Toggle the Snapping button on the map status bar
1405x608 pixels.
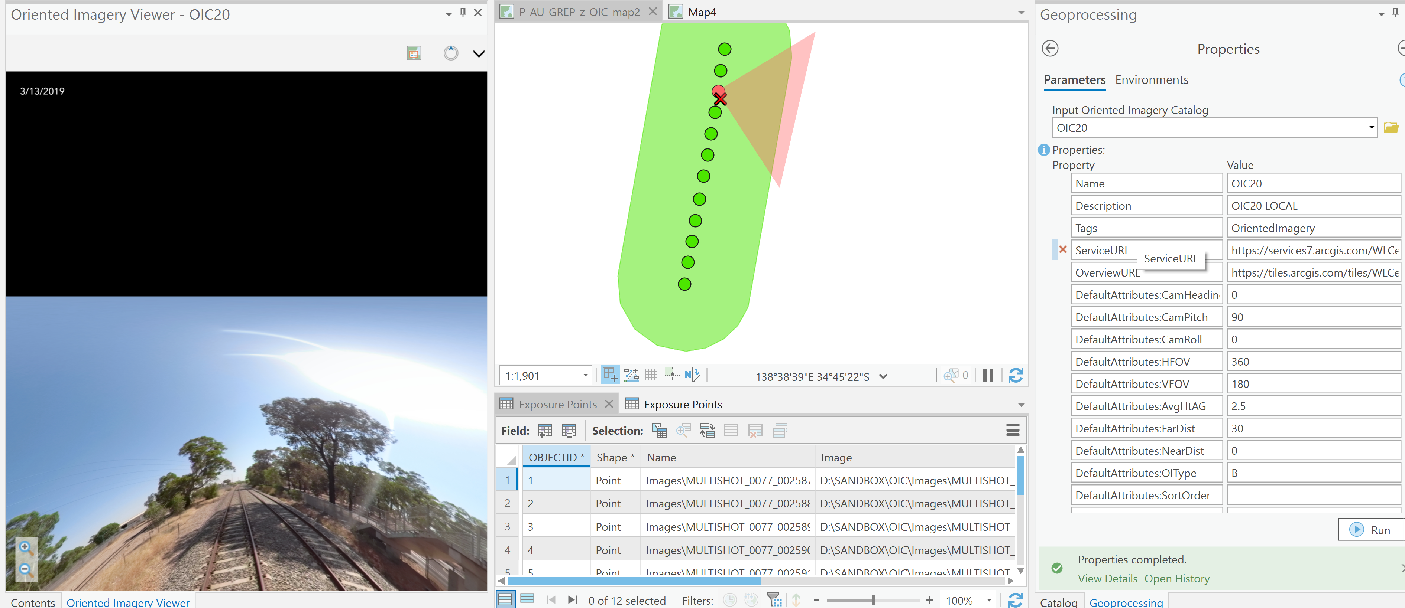coord(610,375)
